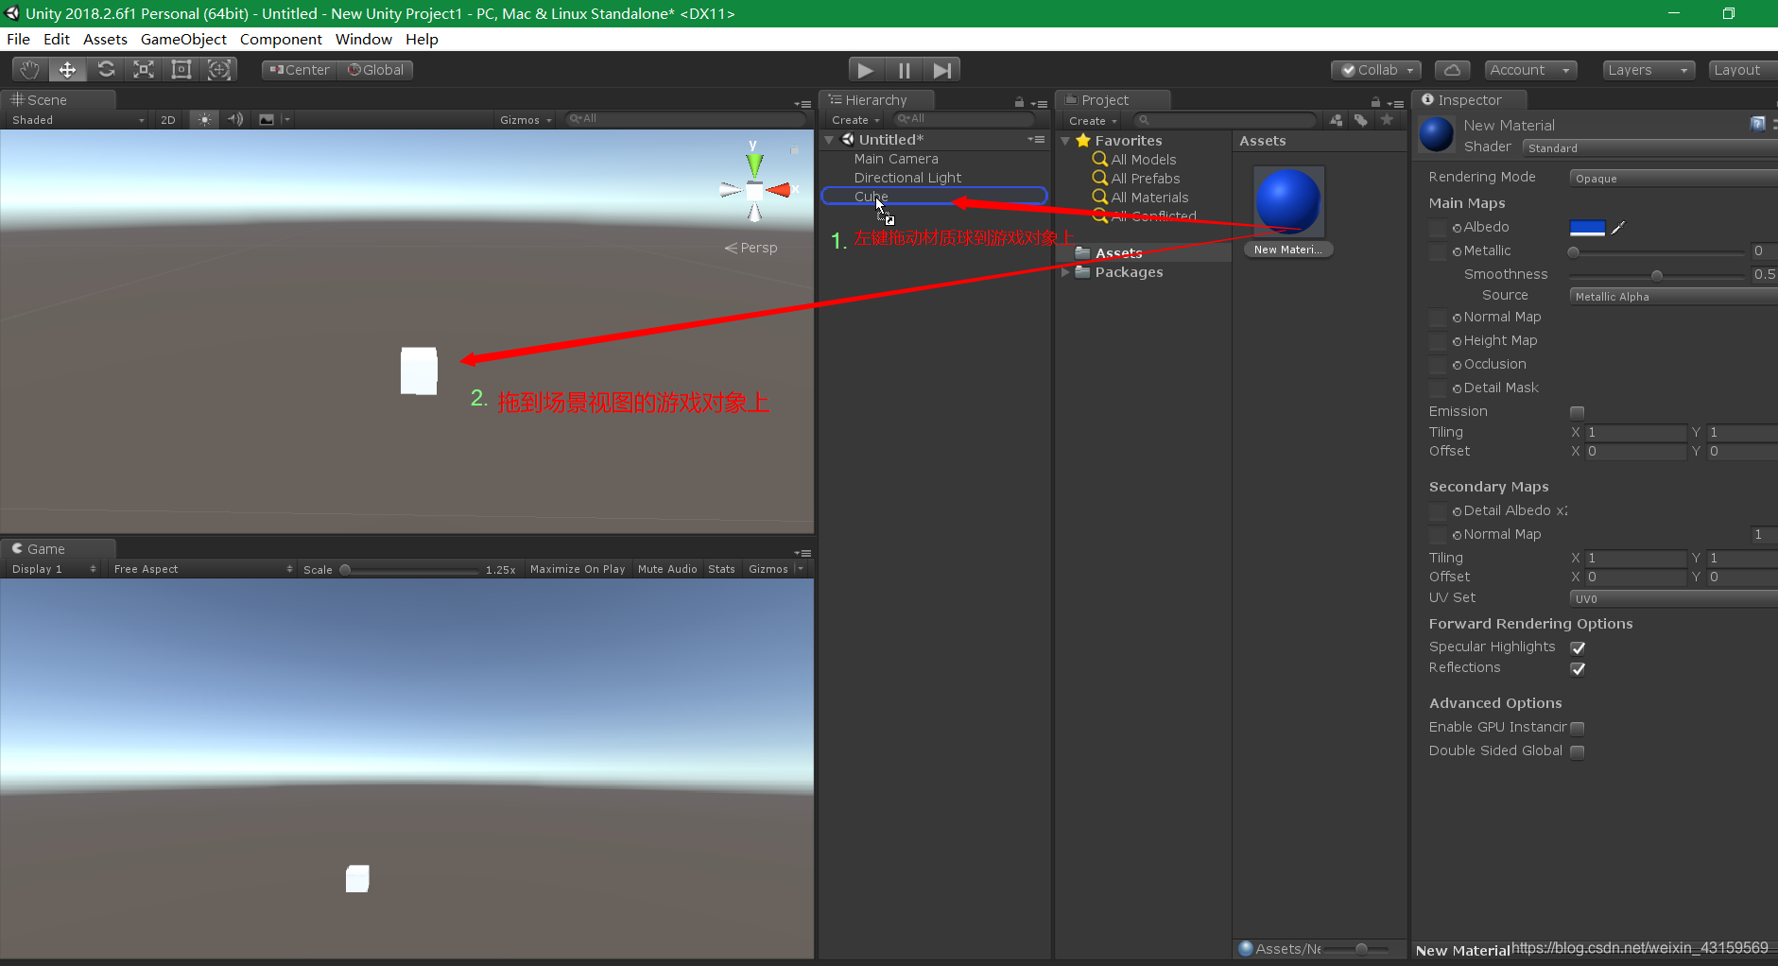The height and width of the screenshot is (966, 1778).
Task: Open the Shader Standard dropdown
Action: point(1650,148)
